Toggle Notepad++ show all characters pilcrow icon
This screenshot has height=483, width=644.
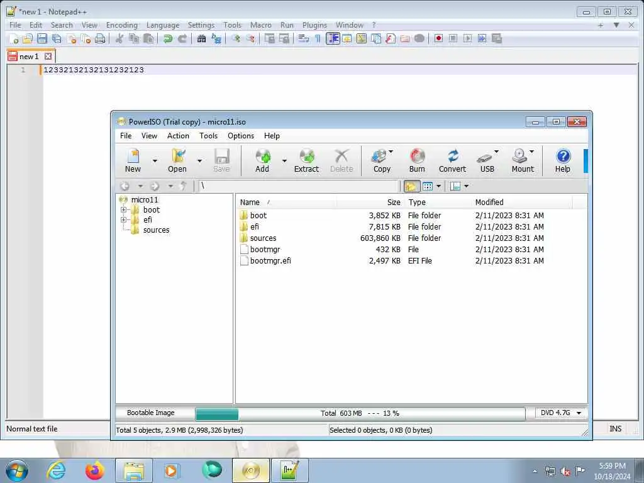(318, 38)
